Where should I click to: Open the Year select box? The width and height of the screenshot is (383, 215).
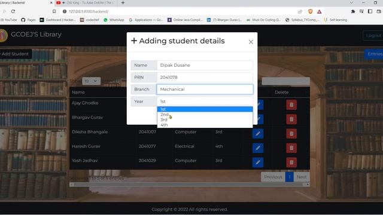(x=205, y=102)
